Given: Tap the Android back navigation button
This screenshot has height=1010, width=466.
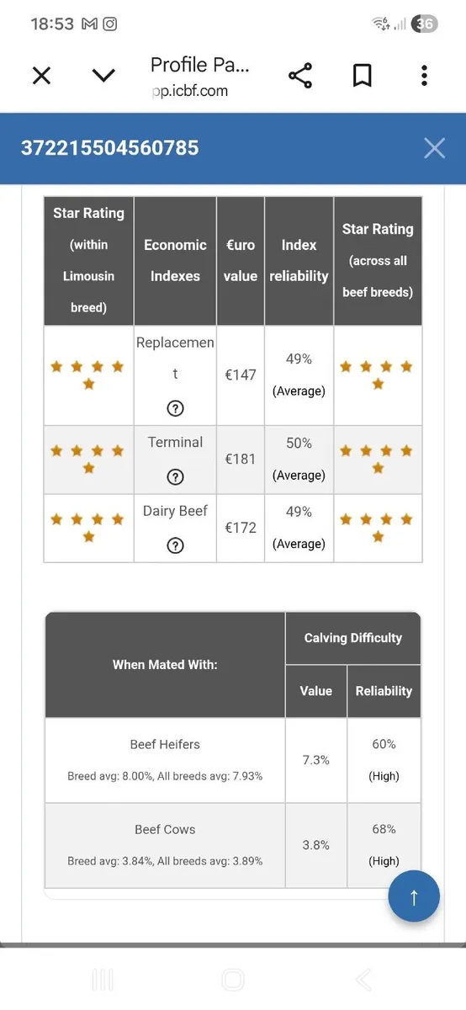Looking at the screenshot, I should click(363, 980).
